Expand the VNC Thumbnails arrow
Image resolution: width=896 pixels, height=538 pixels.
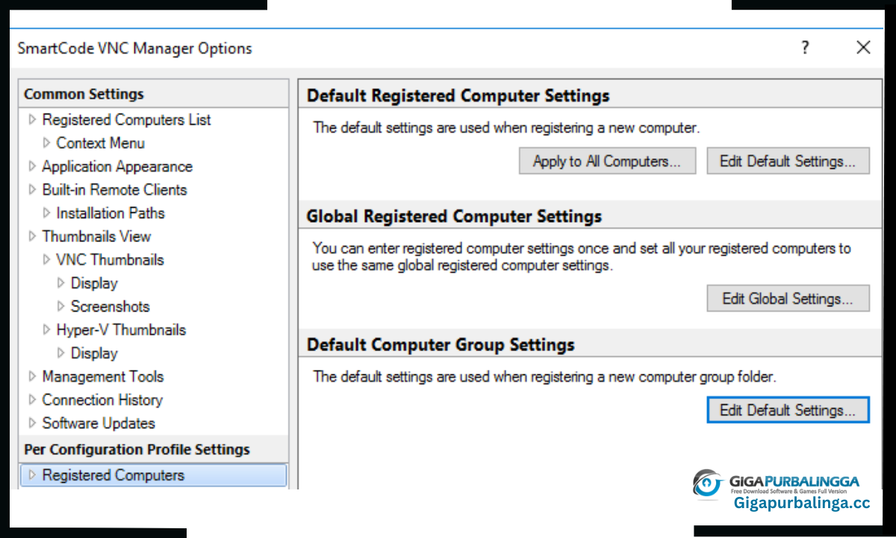pos(46,259)
